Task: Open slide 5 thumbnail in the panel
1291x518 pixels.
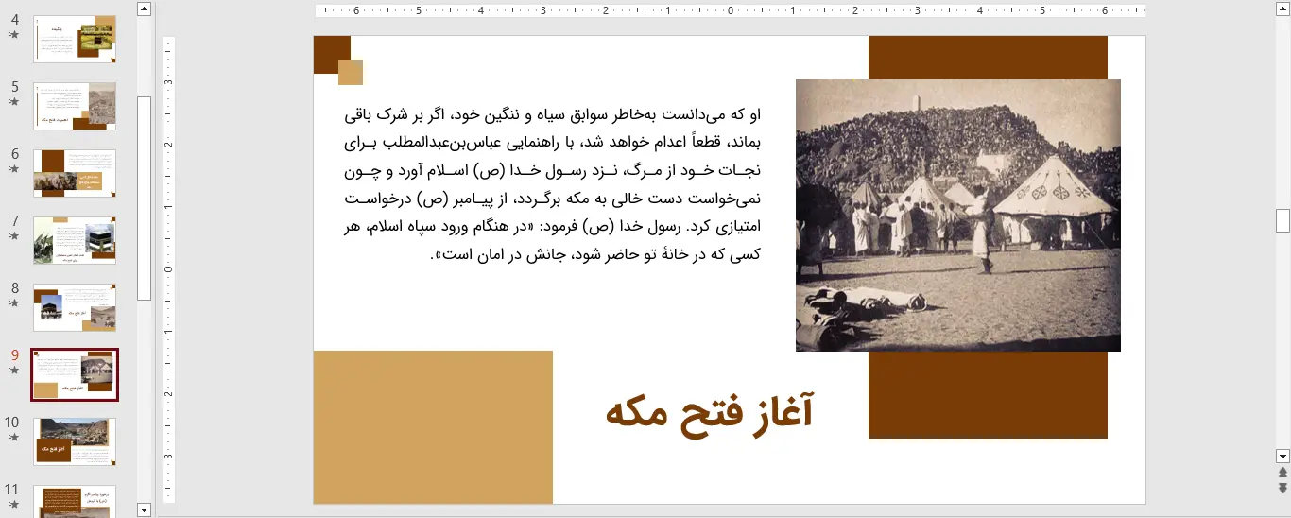Action: pyautogui.click(x=75, y=106)
